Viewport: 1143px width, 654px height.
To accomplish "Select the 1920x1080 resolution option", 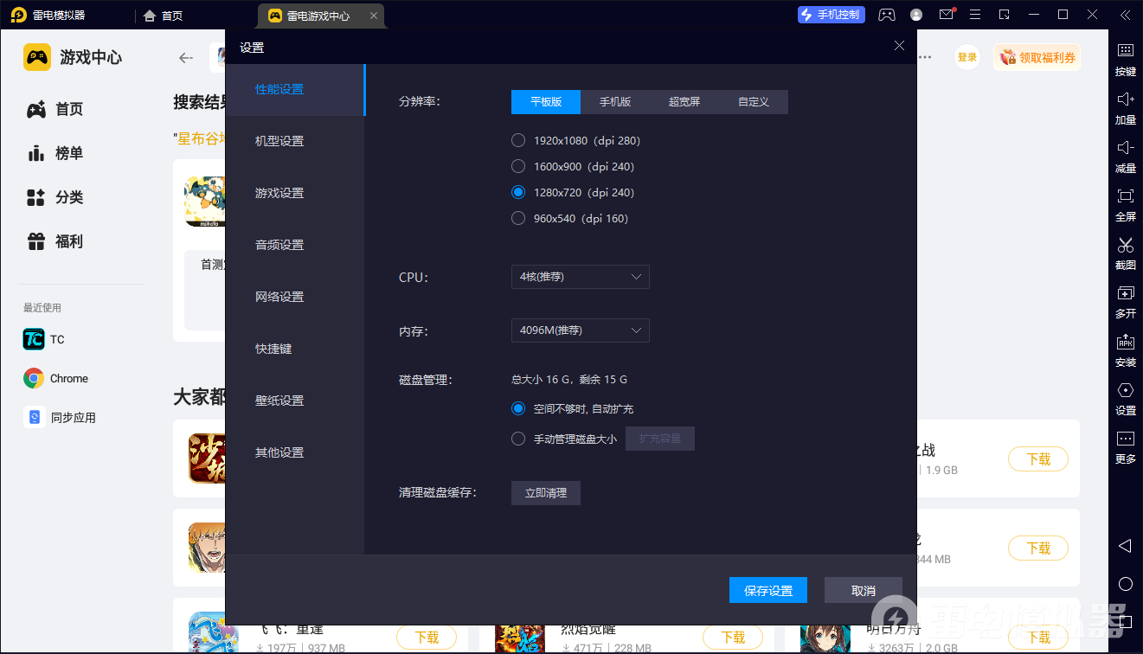I will [517, 140].
